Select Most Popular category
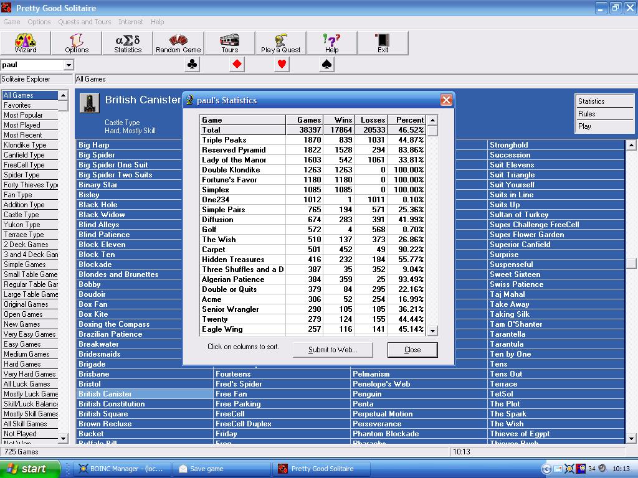 click(30, 115)
